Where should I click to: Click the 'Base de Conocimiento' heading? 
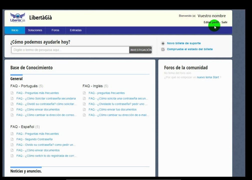[31, 67]
